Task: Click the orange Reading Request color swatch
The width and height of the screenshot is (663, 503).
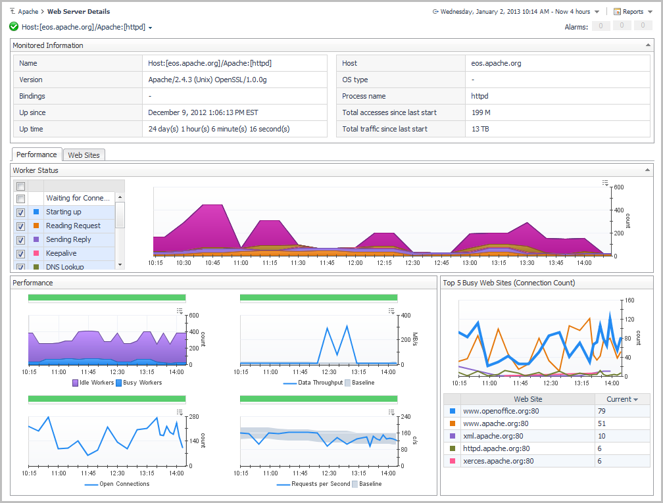Action: pos(36,226)
